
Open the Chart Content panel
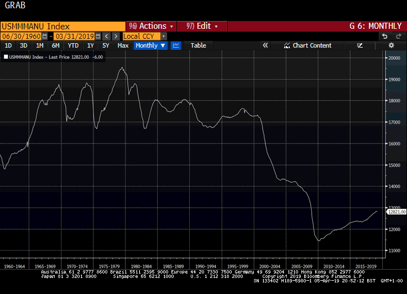tap(308, 45)
